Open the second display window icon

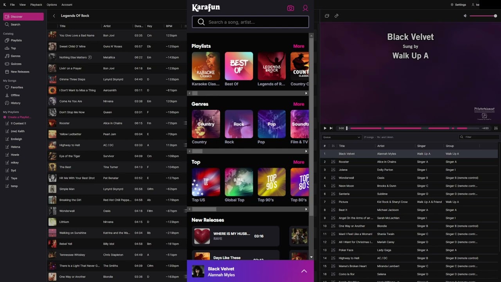[327, 16]
